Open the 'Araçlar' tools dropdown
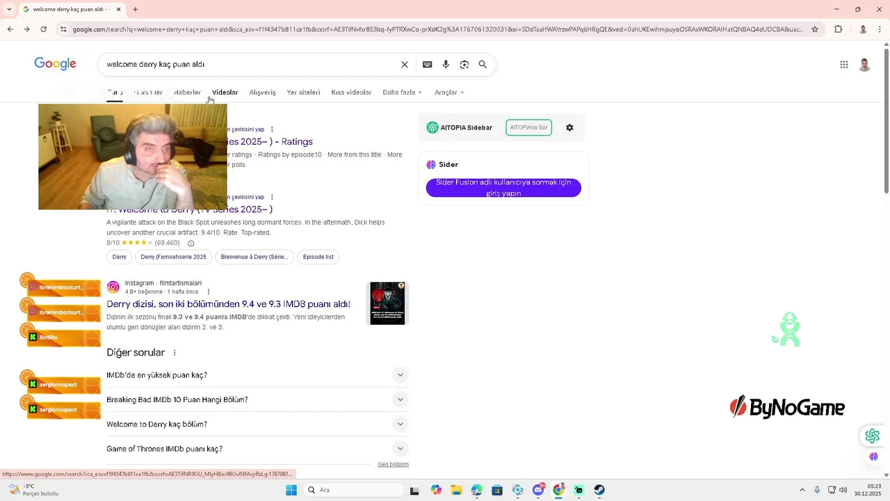 click(448, 92)
